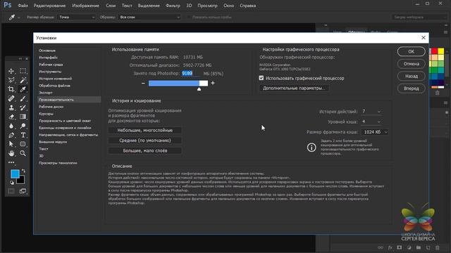Open 'Образец' Все слои dropdown
Screen dimensions: 451x253
click(x=149, y=17)
